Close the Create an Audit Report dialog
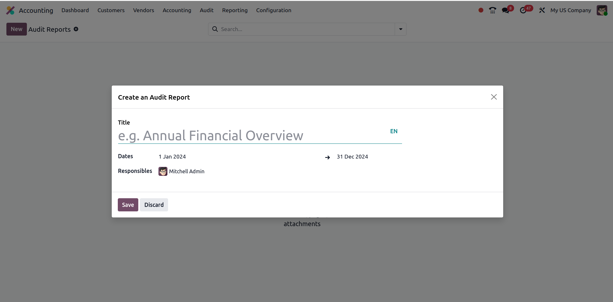The image size is (613, 302). (494, 97)
